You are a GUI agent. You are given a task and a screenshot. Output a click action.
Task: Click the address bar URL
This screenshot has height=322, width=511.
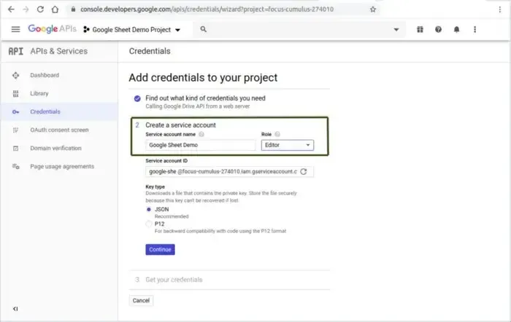pyautogui.click(x=207, y=9)
